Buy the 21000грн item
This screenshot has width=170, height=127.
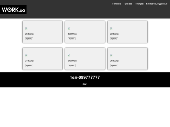[x=29, y=66]
